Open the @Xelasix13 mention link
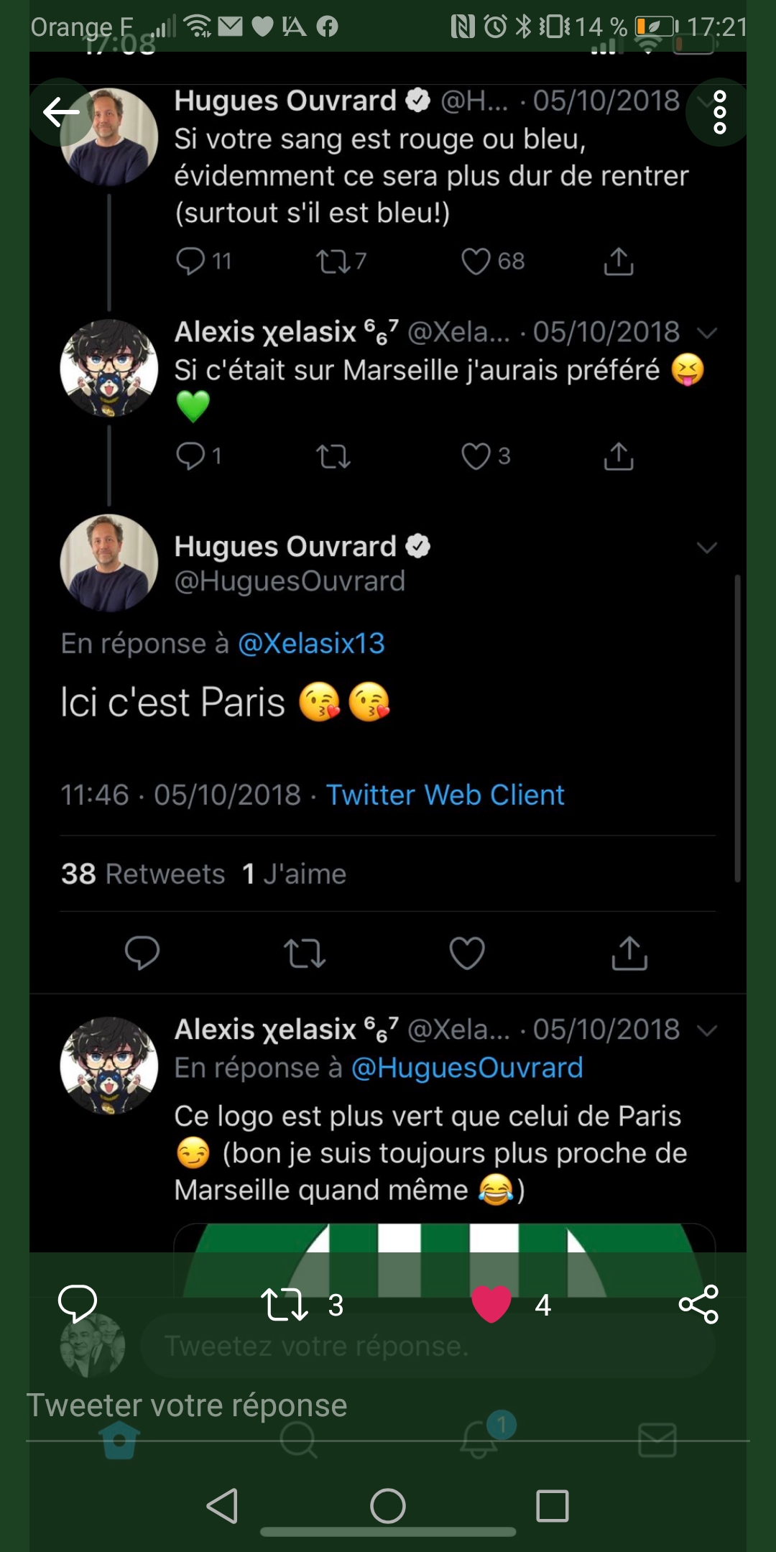The width and height of the screenshot is (776, 1552). (311, 643)
